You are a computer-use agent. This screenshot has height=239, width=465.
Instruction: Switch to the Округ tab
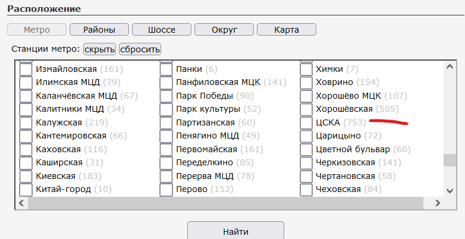tap(224, 30)
